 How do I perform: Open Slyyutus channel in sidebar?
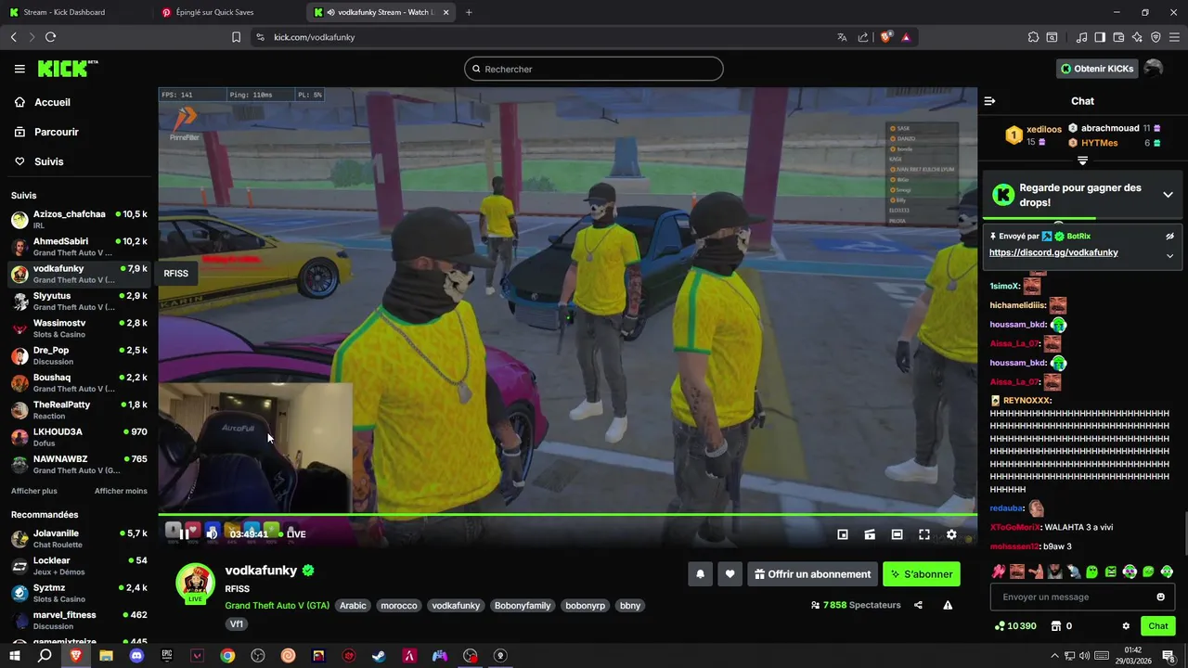pyautogui.click(x=79, y=301)
